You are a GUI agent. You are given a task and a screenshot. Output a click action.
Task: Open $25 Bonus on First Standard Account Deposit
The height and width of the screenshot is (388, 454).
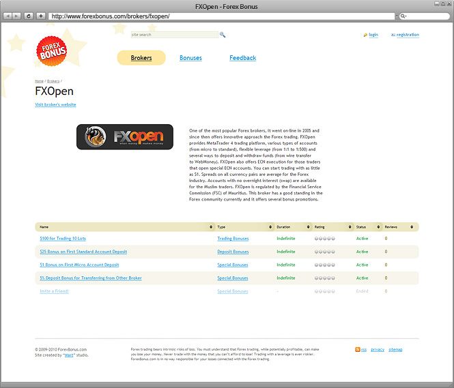click(83, 252)
